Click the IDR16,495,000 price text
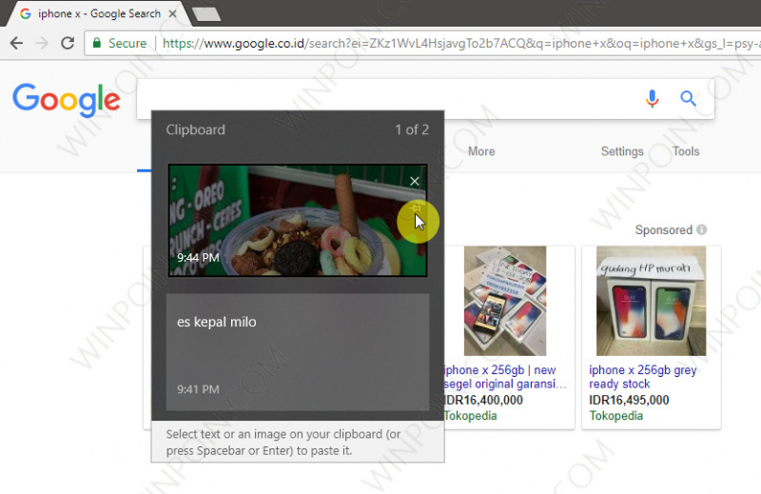Image resolution: width=761 pixels, height=494 pixels. coord(629,401)
